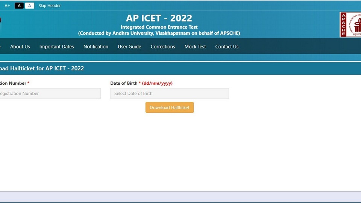Click the Conducted by Andhra University text
Screen dimensions: 361x203
click(x=159, y=33)
